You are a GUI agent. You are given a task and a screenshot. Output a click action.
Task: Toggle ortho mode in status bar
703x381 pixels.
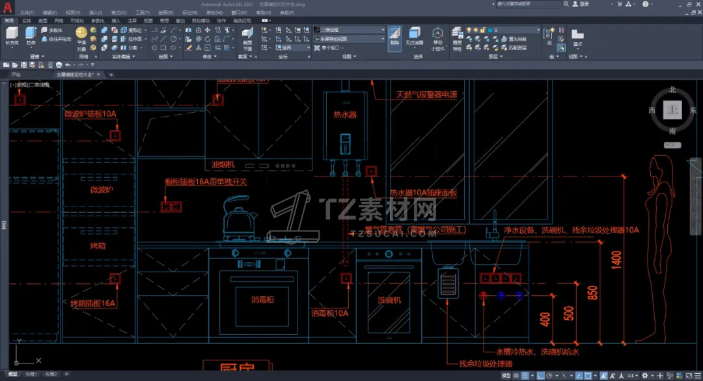click(541, 376)
